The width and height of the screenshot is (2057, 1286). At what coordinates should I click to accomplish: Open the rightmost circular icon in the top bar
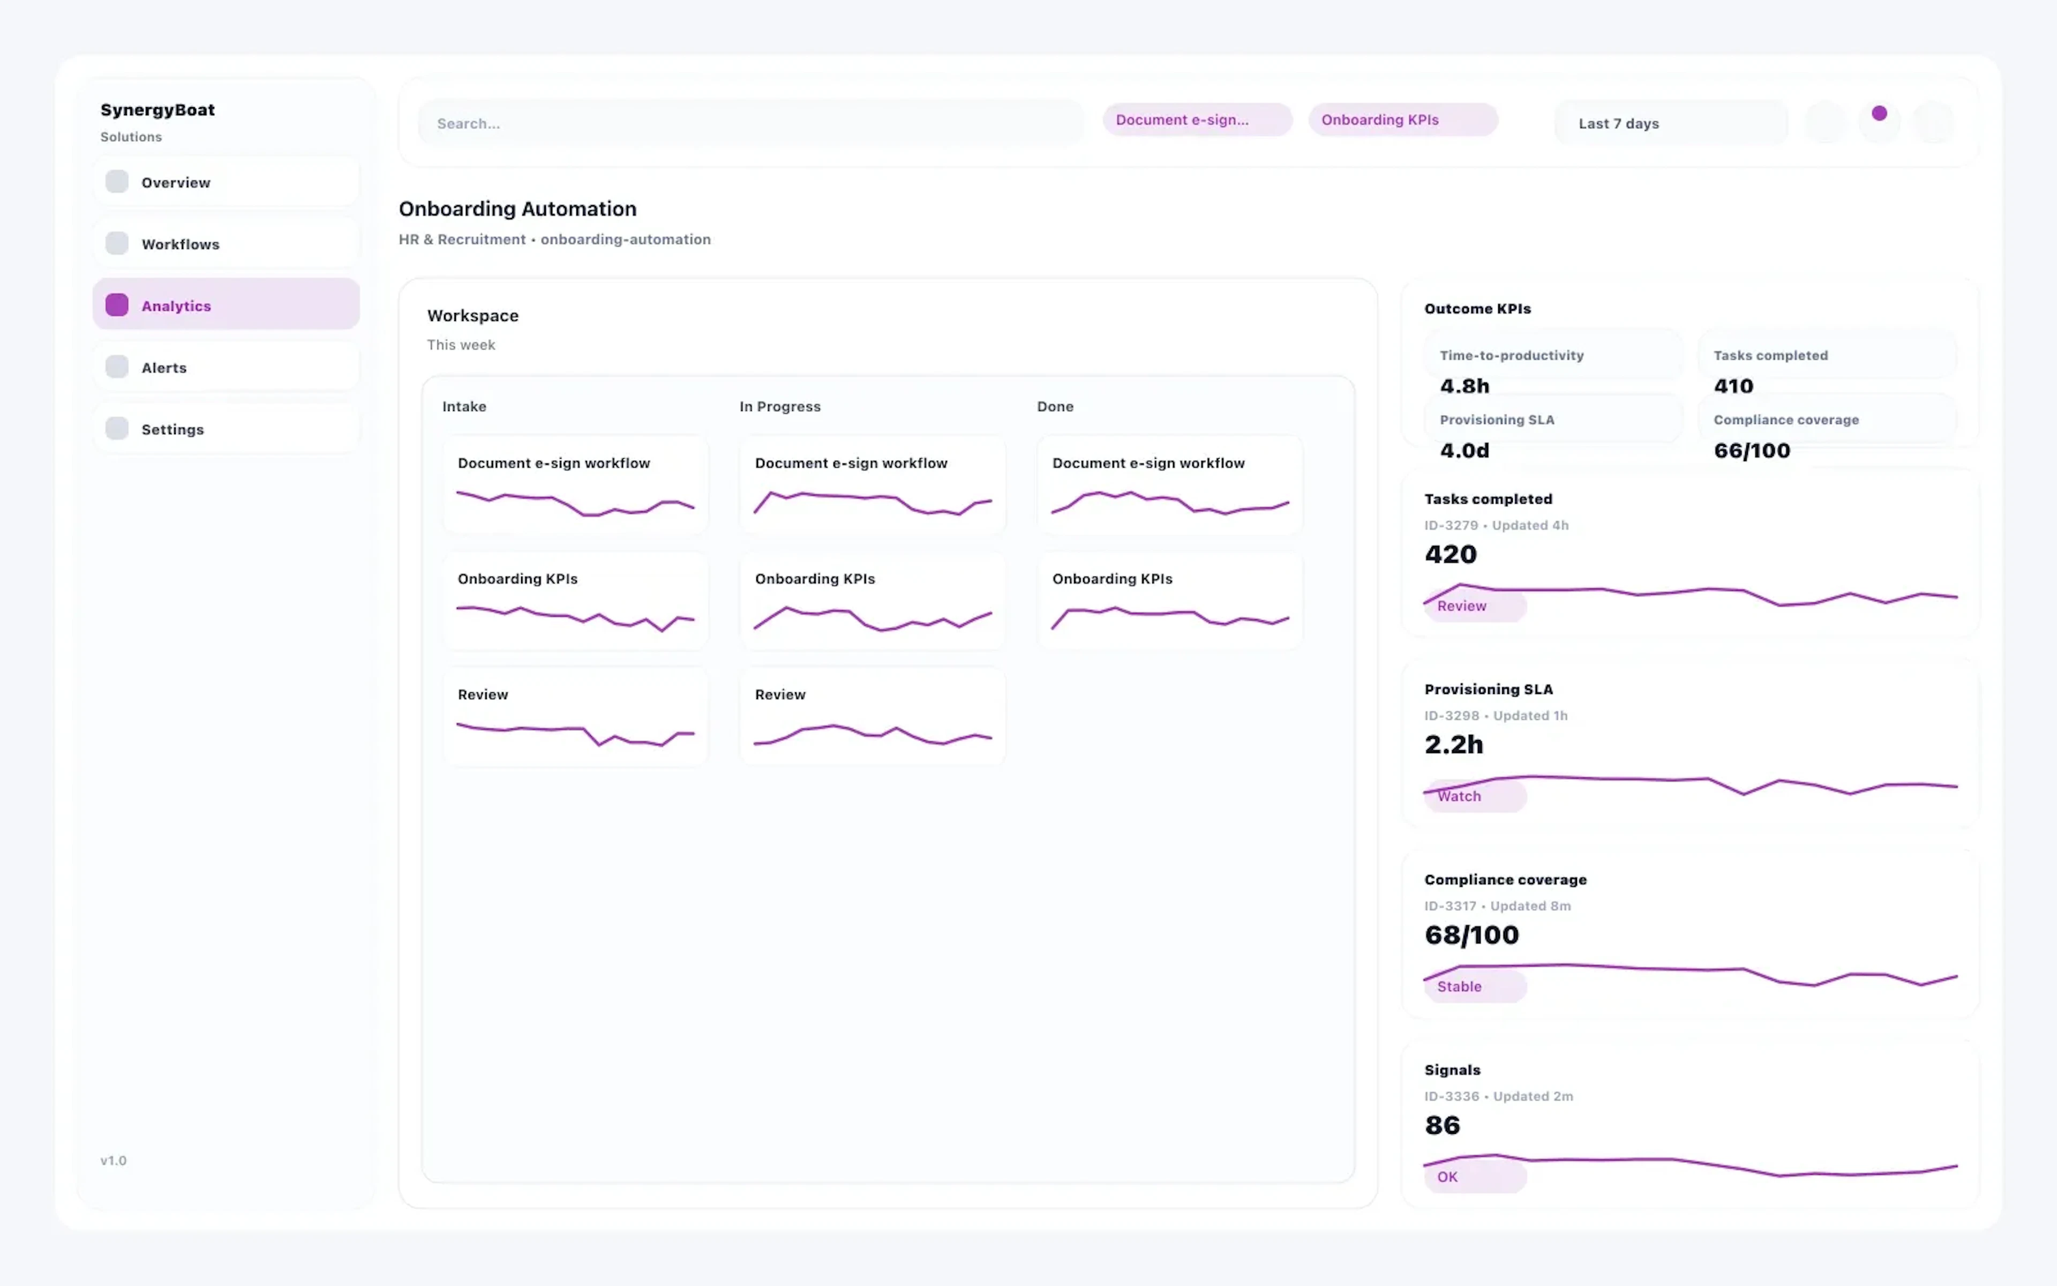click(x=1934, y=123)
